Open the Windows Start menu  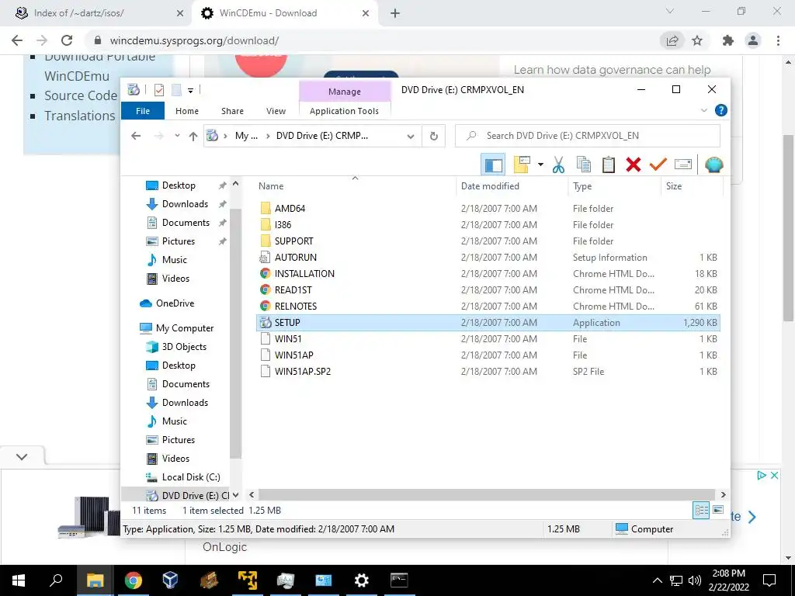(x=19, y=580)
